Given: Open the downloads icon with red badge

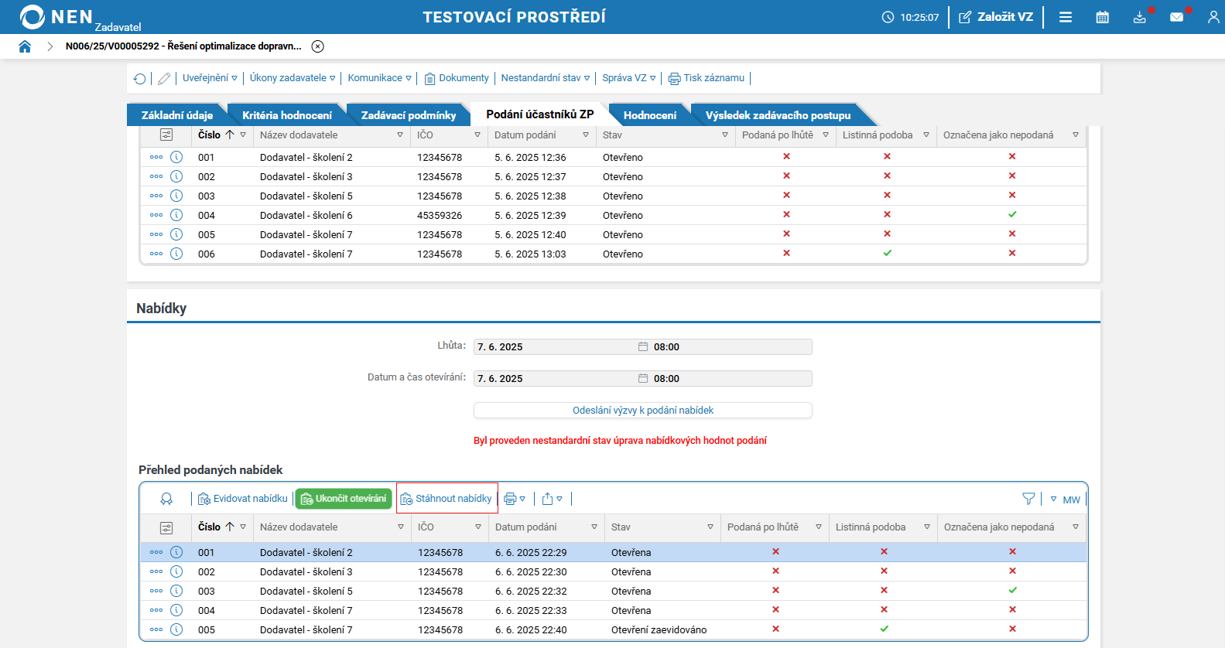Looking at the screenshot, I should [1139, 17].
